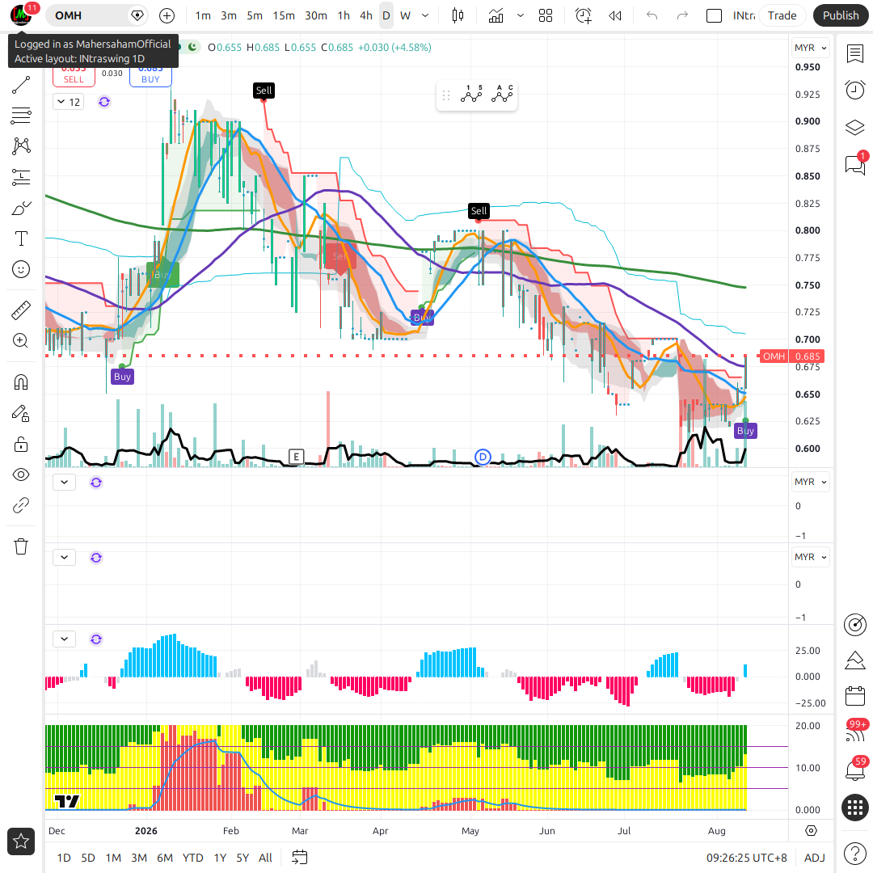Select the brush drawing tool

pos(21,209)
